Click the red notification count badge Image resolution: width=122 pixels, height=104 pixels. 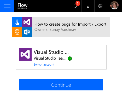[x=78, y=3]
